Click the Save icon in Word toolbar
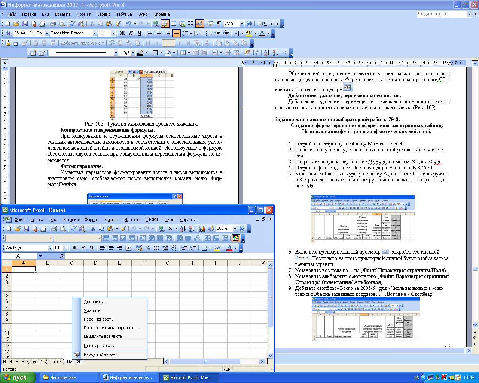 pyautogui.click(x=25, y=24)
